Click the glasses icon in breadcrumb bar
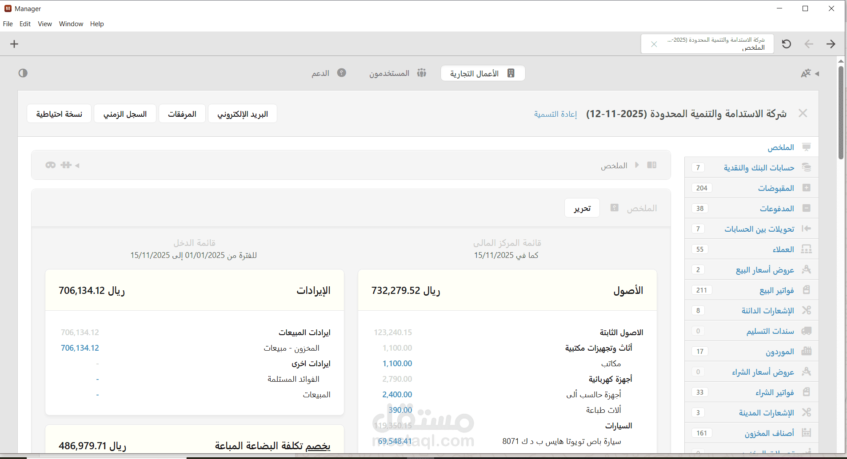The height and width of the screenshot is (459, 847). (x=51, y=165)
